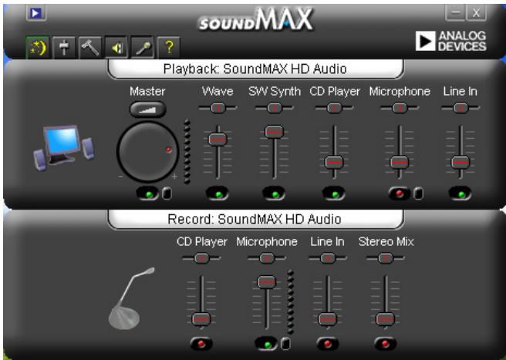Click the record Microphone level meter dots
Screen dimensions: 506x360
pos(291,302)
